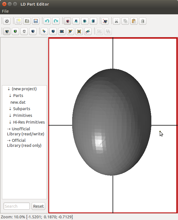Screen dimensions: 178x220
Task: Enable vertex selection mode in second toolbar
Action: (7, 31)
